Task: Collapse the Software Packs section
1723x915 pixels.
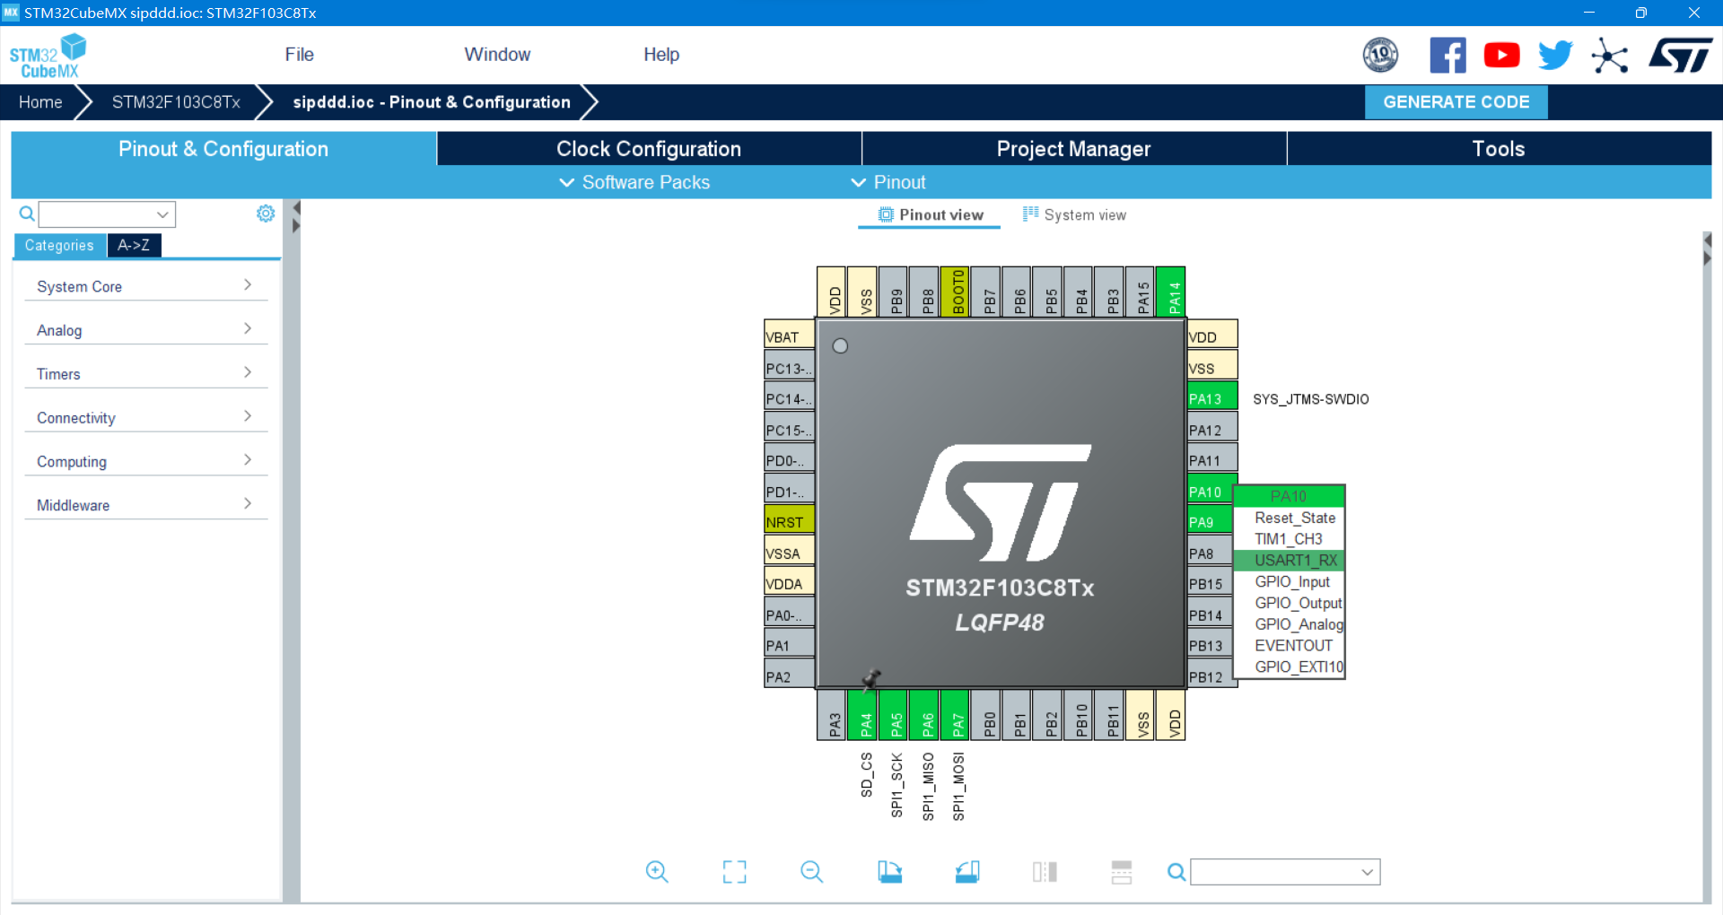Action: tap(633, 182)
